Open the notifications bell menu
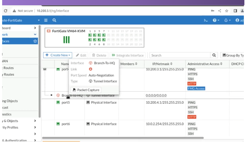 227,20
